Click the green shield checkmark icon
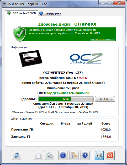 pyautogui.click(x=20, y=34)
